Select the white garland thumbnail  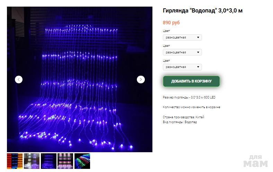(32, 161)
